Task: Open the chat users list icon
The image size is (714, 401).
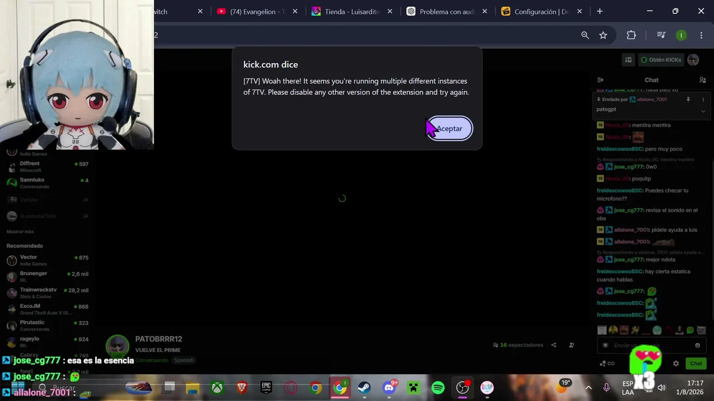Action: click(x=703, y=80)
